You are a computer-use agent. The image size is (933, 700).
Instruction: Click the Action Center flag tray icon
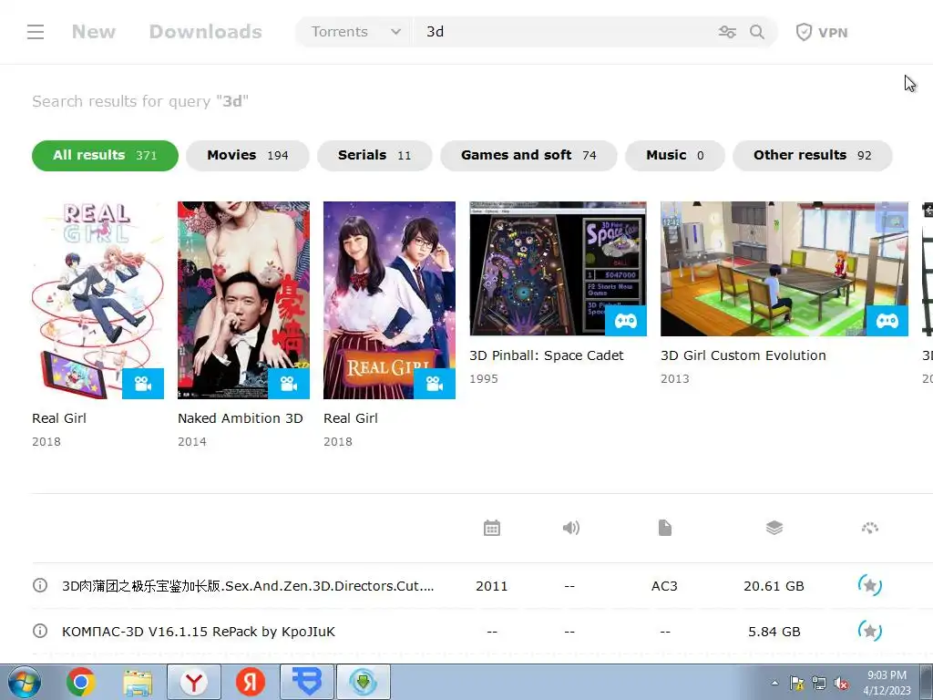(x=796, y=684)
